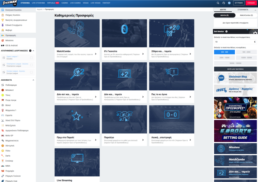Switch to the Δελτίο (0) pill toggle
Screen dimensions: 258x182
click(x=224, y=15)
